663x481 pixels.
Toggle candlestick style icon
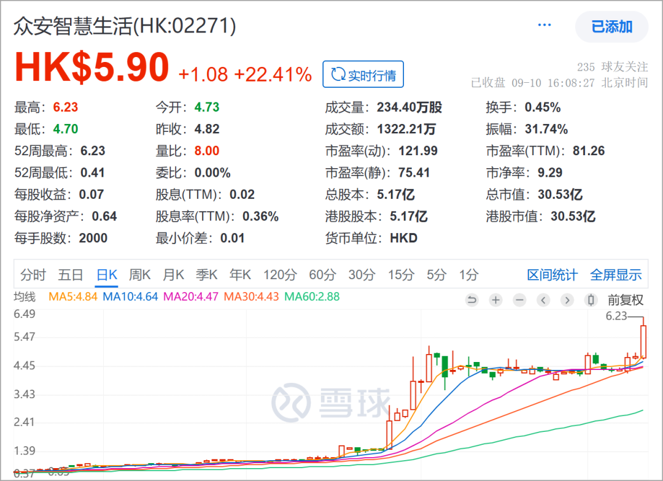pyautogui.click(x=591, y=300)
